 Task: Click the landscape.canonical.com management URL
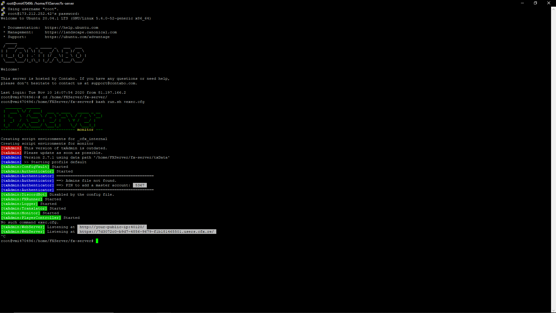[81, 32]
